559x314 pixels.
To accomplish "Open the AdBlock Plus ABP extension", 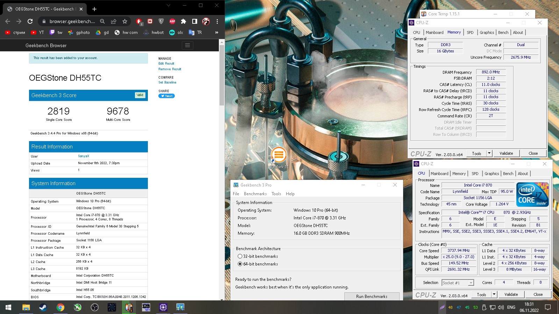I will pyautogui.click(x=172, y=21).
